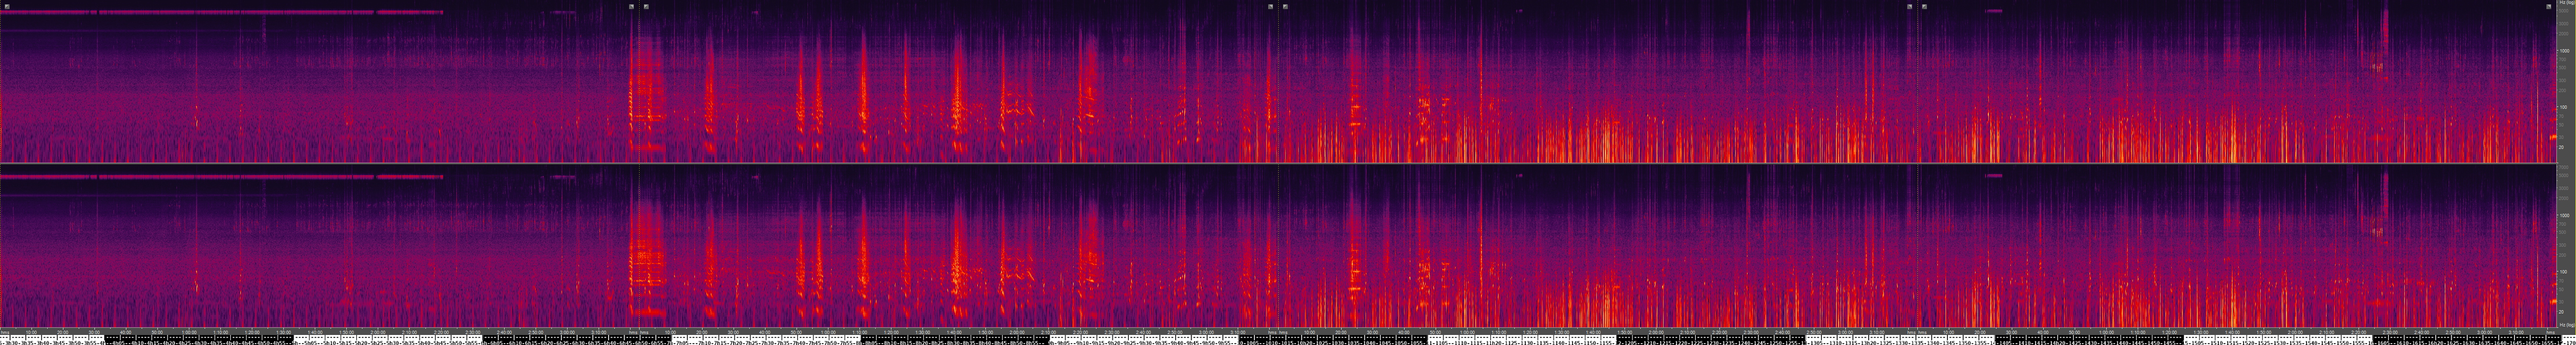Click the 2:00:00 mark on the second panel's time ruler
Viewport: 2576px width, 345px height.
[1017, 332]
